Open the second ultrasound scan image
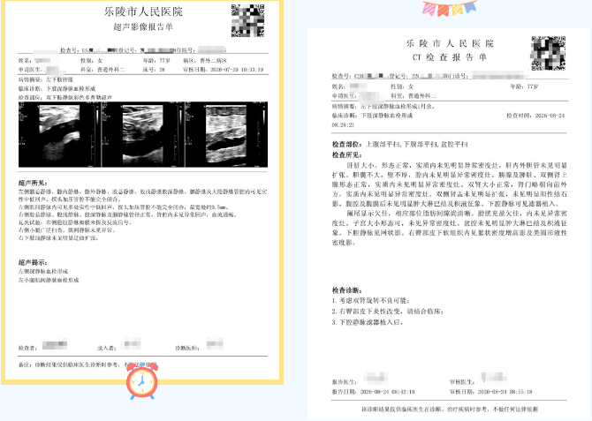Viewport: 592px width, 421px height. click(x=143, y=134)
